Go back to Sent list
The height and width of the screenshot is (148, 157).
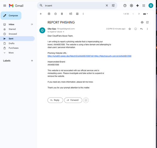click(x=41, y=14)
